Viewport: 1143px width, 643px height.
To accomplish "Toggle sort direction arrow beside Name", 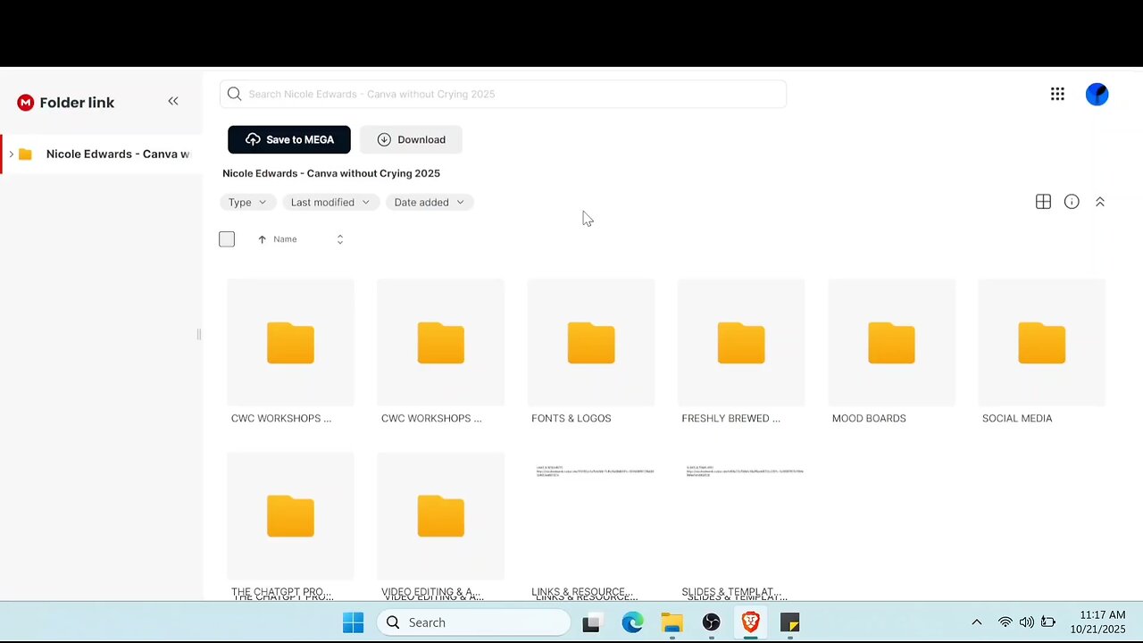I will [x=262, y=239].
